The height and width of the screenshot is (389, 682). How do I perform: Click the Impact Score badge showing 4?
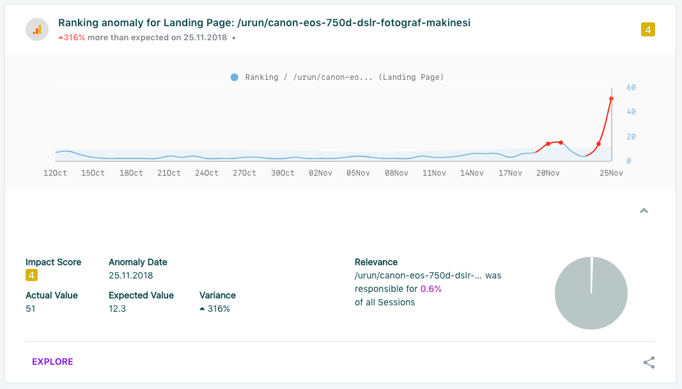click(x=31, y=275)
